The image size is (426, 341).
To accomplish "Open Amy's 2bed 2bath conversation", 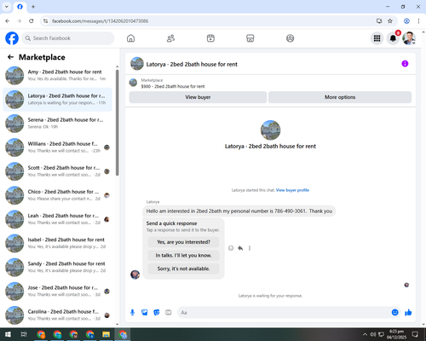I will click(x=57, y=76).
